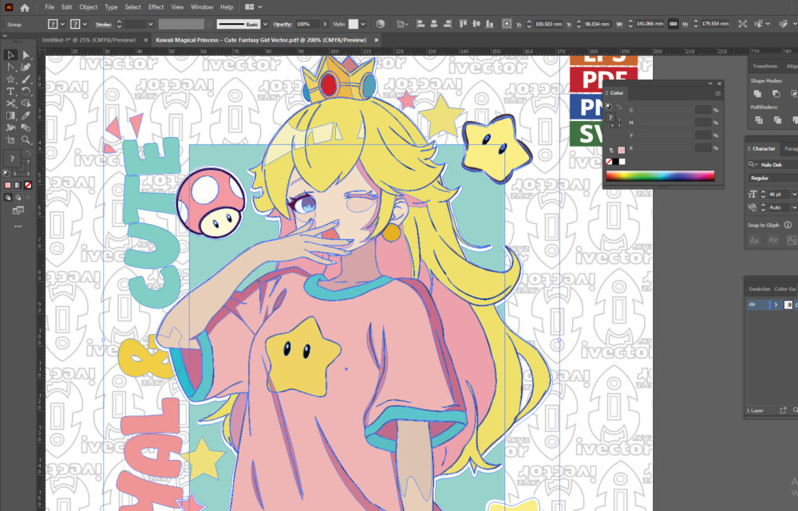798x511 pixels.
Task: Select the Shape Builder tool
Action: [x=26, y=104]
